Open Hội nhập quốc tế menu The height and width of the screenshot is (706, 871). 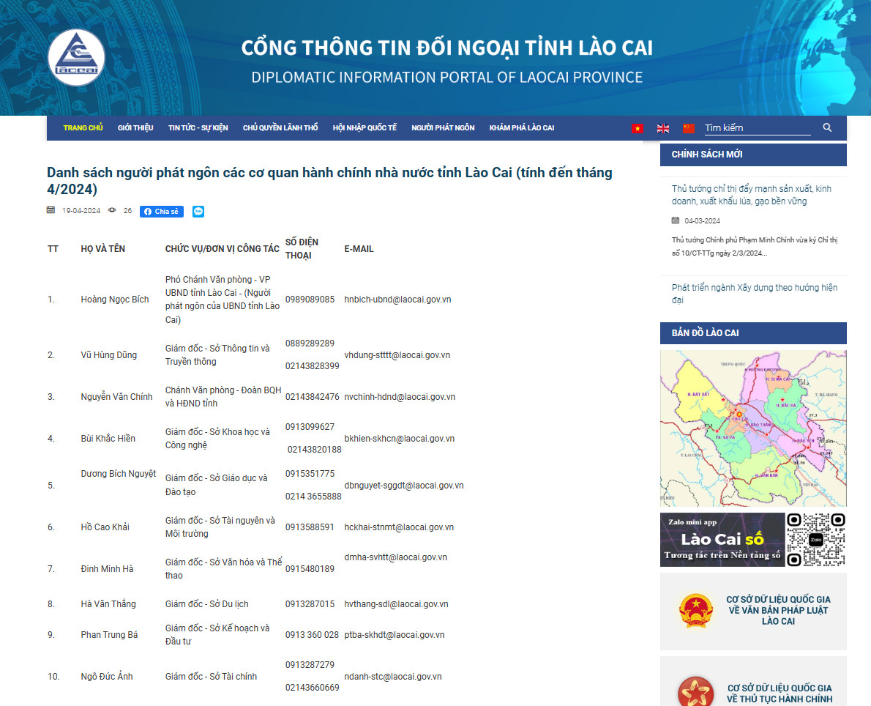pyautogui.click(x=365, y=128)
